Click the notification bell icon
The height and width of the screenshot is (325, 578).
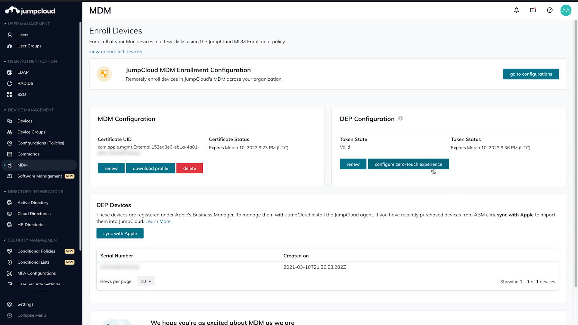click(517, 10)
